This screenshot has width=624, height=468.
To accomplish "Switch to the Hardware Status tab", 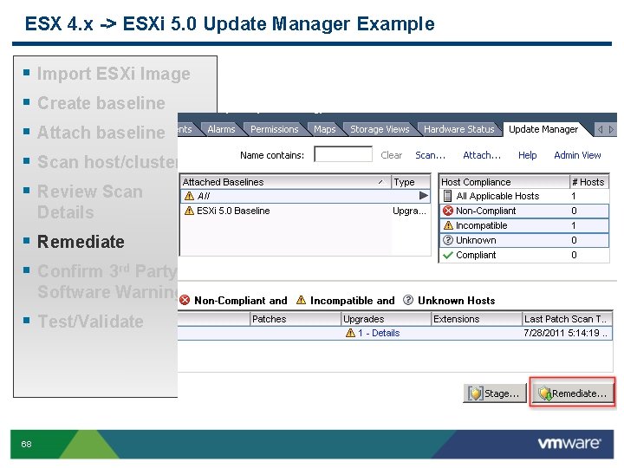I will (x=458, y=129).
